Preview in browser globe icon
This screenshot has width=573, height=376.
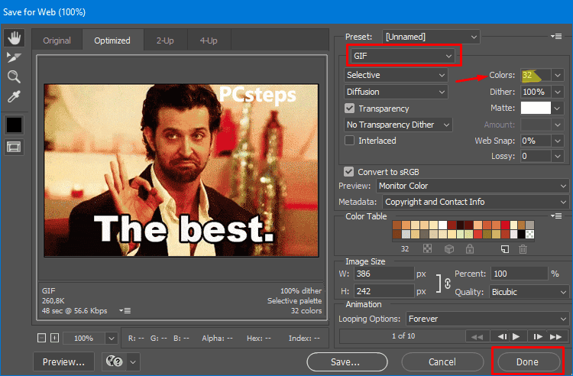click(114, 361)
